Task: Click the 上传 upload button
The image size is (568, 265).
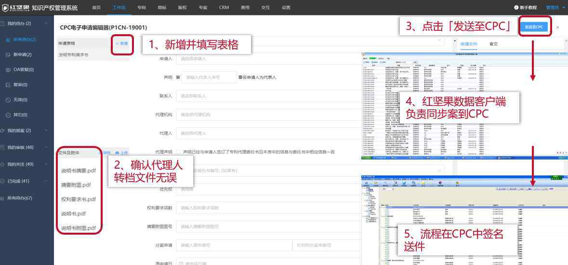Action: (x=122, y=153)
